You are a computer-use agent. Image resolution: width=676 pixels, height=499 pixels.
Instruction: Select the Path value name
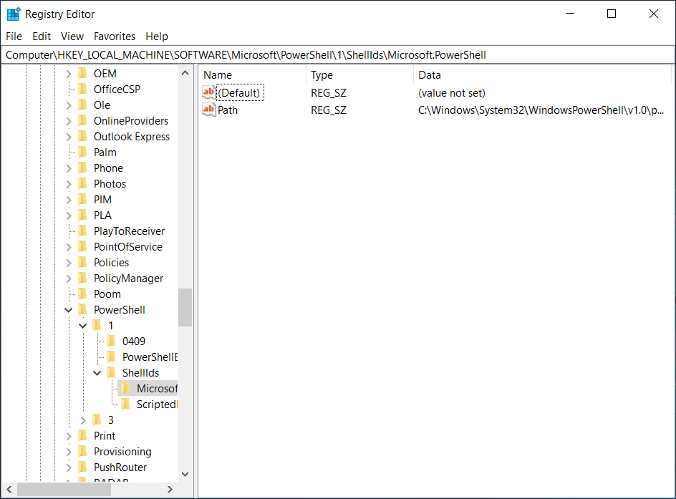point(228,110)
